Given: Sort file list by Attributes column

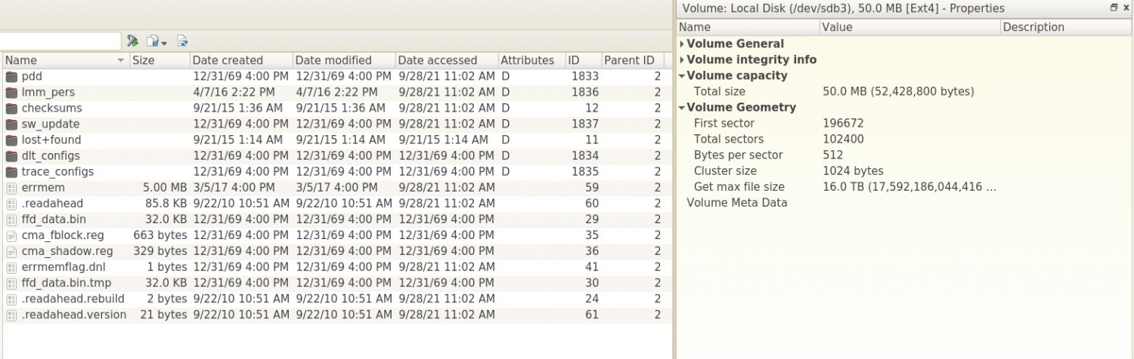Looking at the screenshot, I should (x=531, y=60).
